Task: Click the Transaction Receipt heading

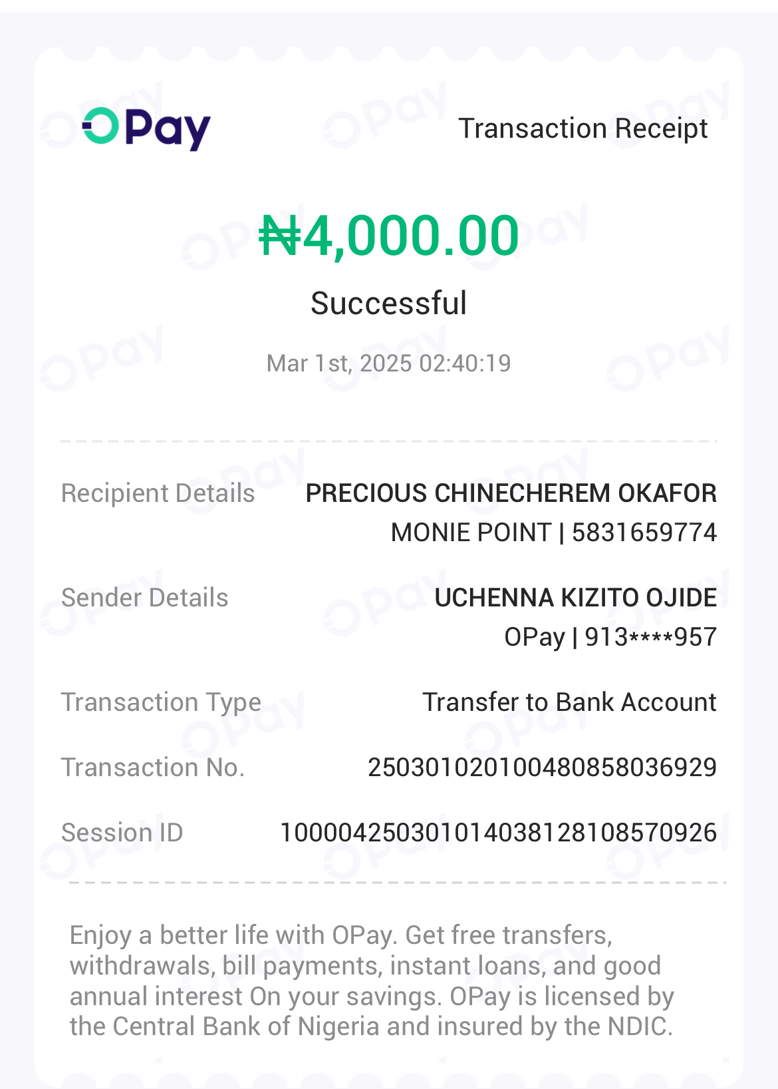Action: tap(583, 128)
